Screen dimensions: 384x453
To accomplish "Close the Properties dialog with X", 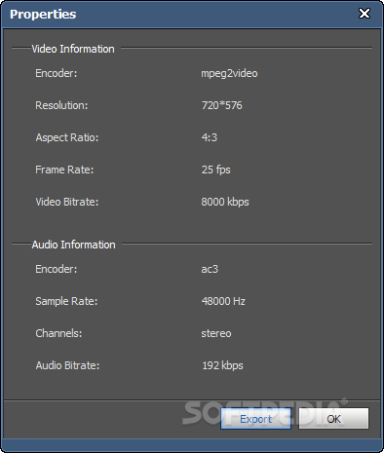I will coord(365,14).
